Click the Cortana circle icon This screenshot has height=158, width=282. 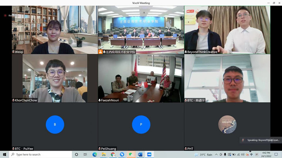[x=77, y=154]
